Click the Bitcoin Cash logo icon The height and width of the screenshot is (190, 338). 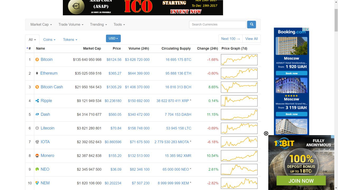click(x=37, y=87)
